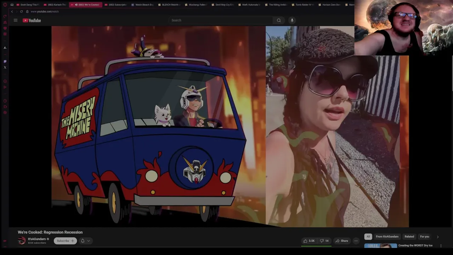Select the From ItsAGundam filter chip
This screenshot has width=453, height=255.
point(387,237)
